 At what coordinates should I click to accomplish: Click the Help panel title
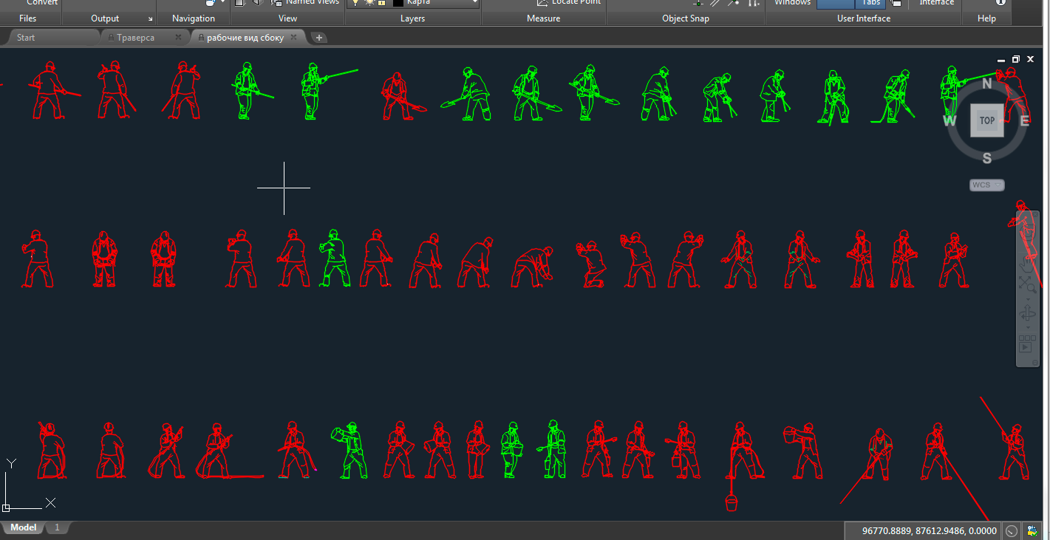(986, 18)
